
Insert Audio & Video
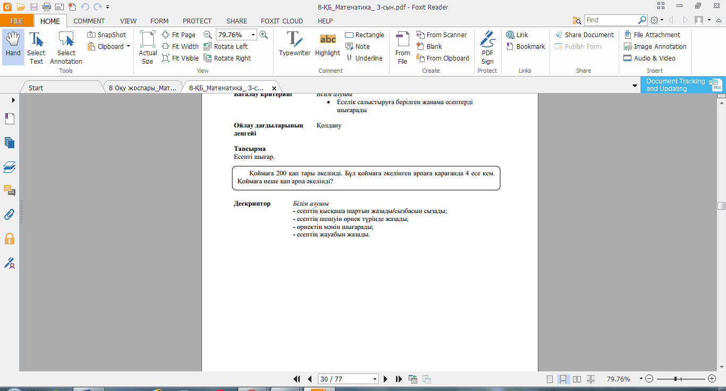[x=650, y=58]
